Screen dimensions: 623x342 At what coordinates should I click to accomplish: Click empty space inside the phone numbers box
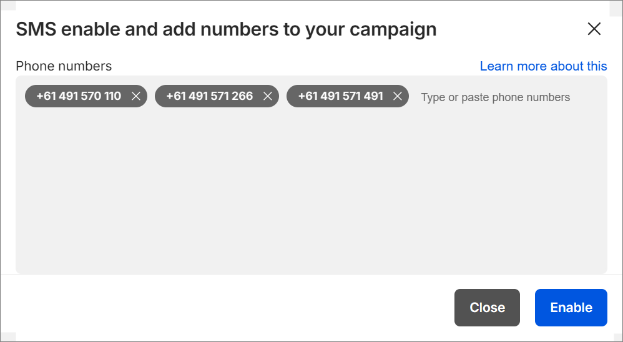(x=311, y=187)
